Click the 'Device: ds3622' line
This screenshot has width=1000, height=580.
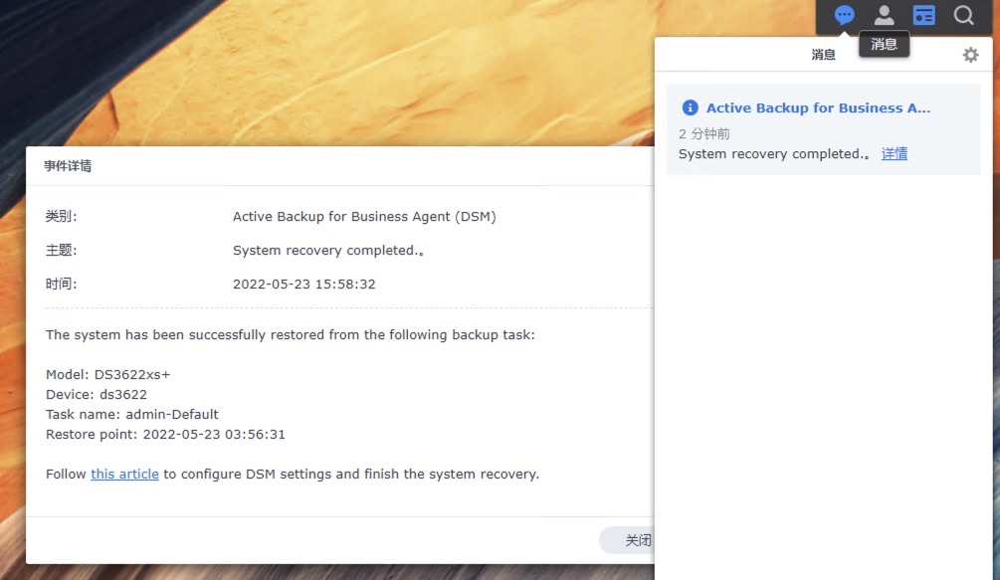pos(97,395)
